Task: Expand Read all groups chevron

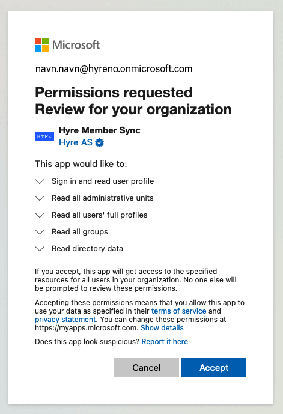Action: coord(40,232)
